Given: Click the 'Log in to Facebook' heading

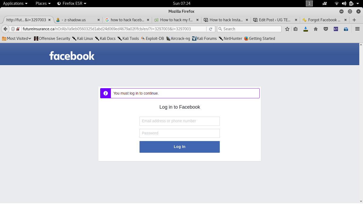Looking at the screenshot, I should [180, 107].
